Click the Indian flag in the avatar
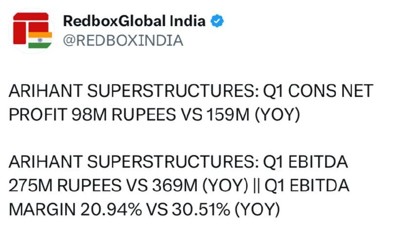This screenshot has height=229, width=403. point(40,40)
